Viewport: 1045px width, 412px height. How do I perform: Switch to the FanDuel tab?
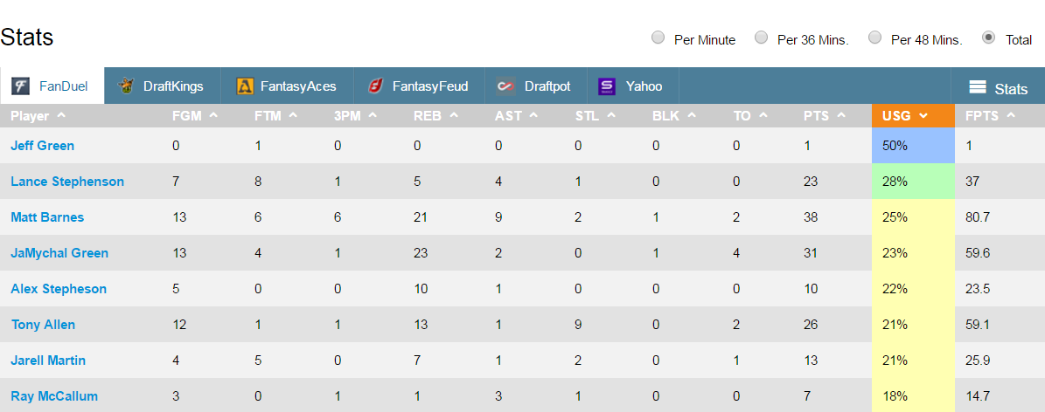pyautogui.click(x=52, y=86)
